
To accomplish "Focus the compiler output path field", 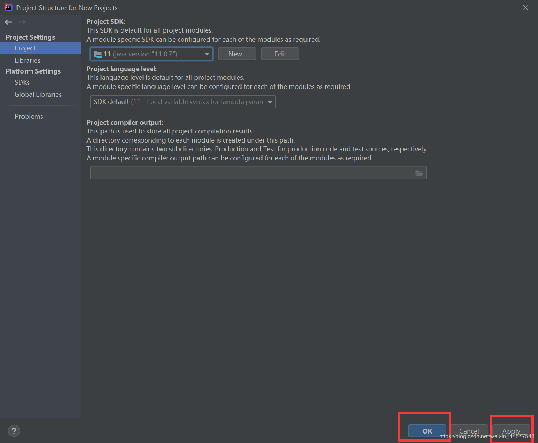I will (258, 173).
